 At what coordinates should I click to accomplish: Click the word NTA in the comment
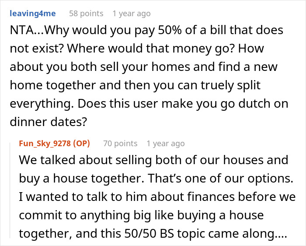pyautogui.click(x=21, y=32)
